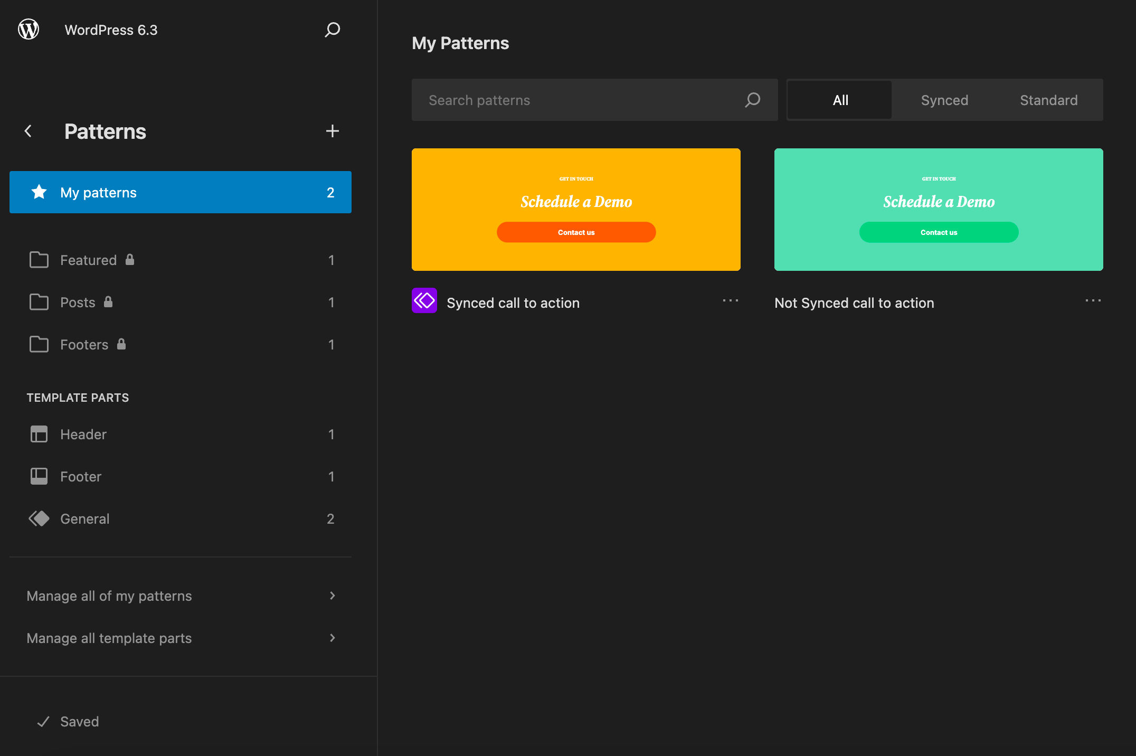Image resolution: width=1136 pixels, height=756 pixels.
Task: Select the 'Synced' filter tab
Action: click(944, 100)
